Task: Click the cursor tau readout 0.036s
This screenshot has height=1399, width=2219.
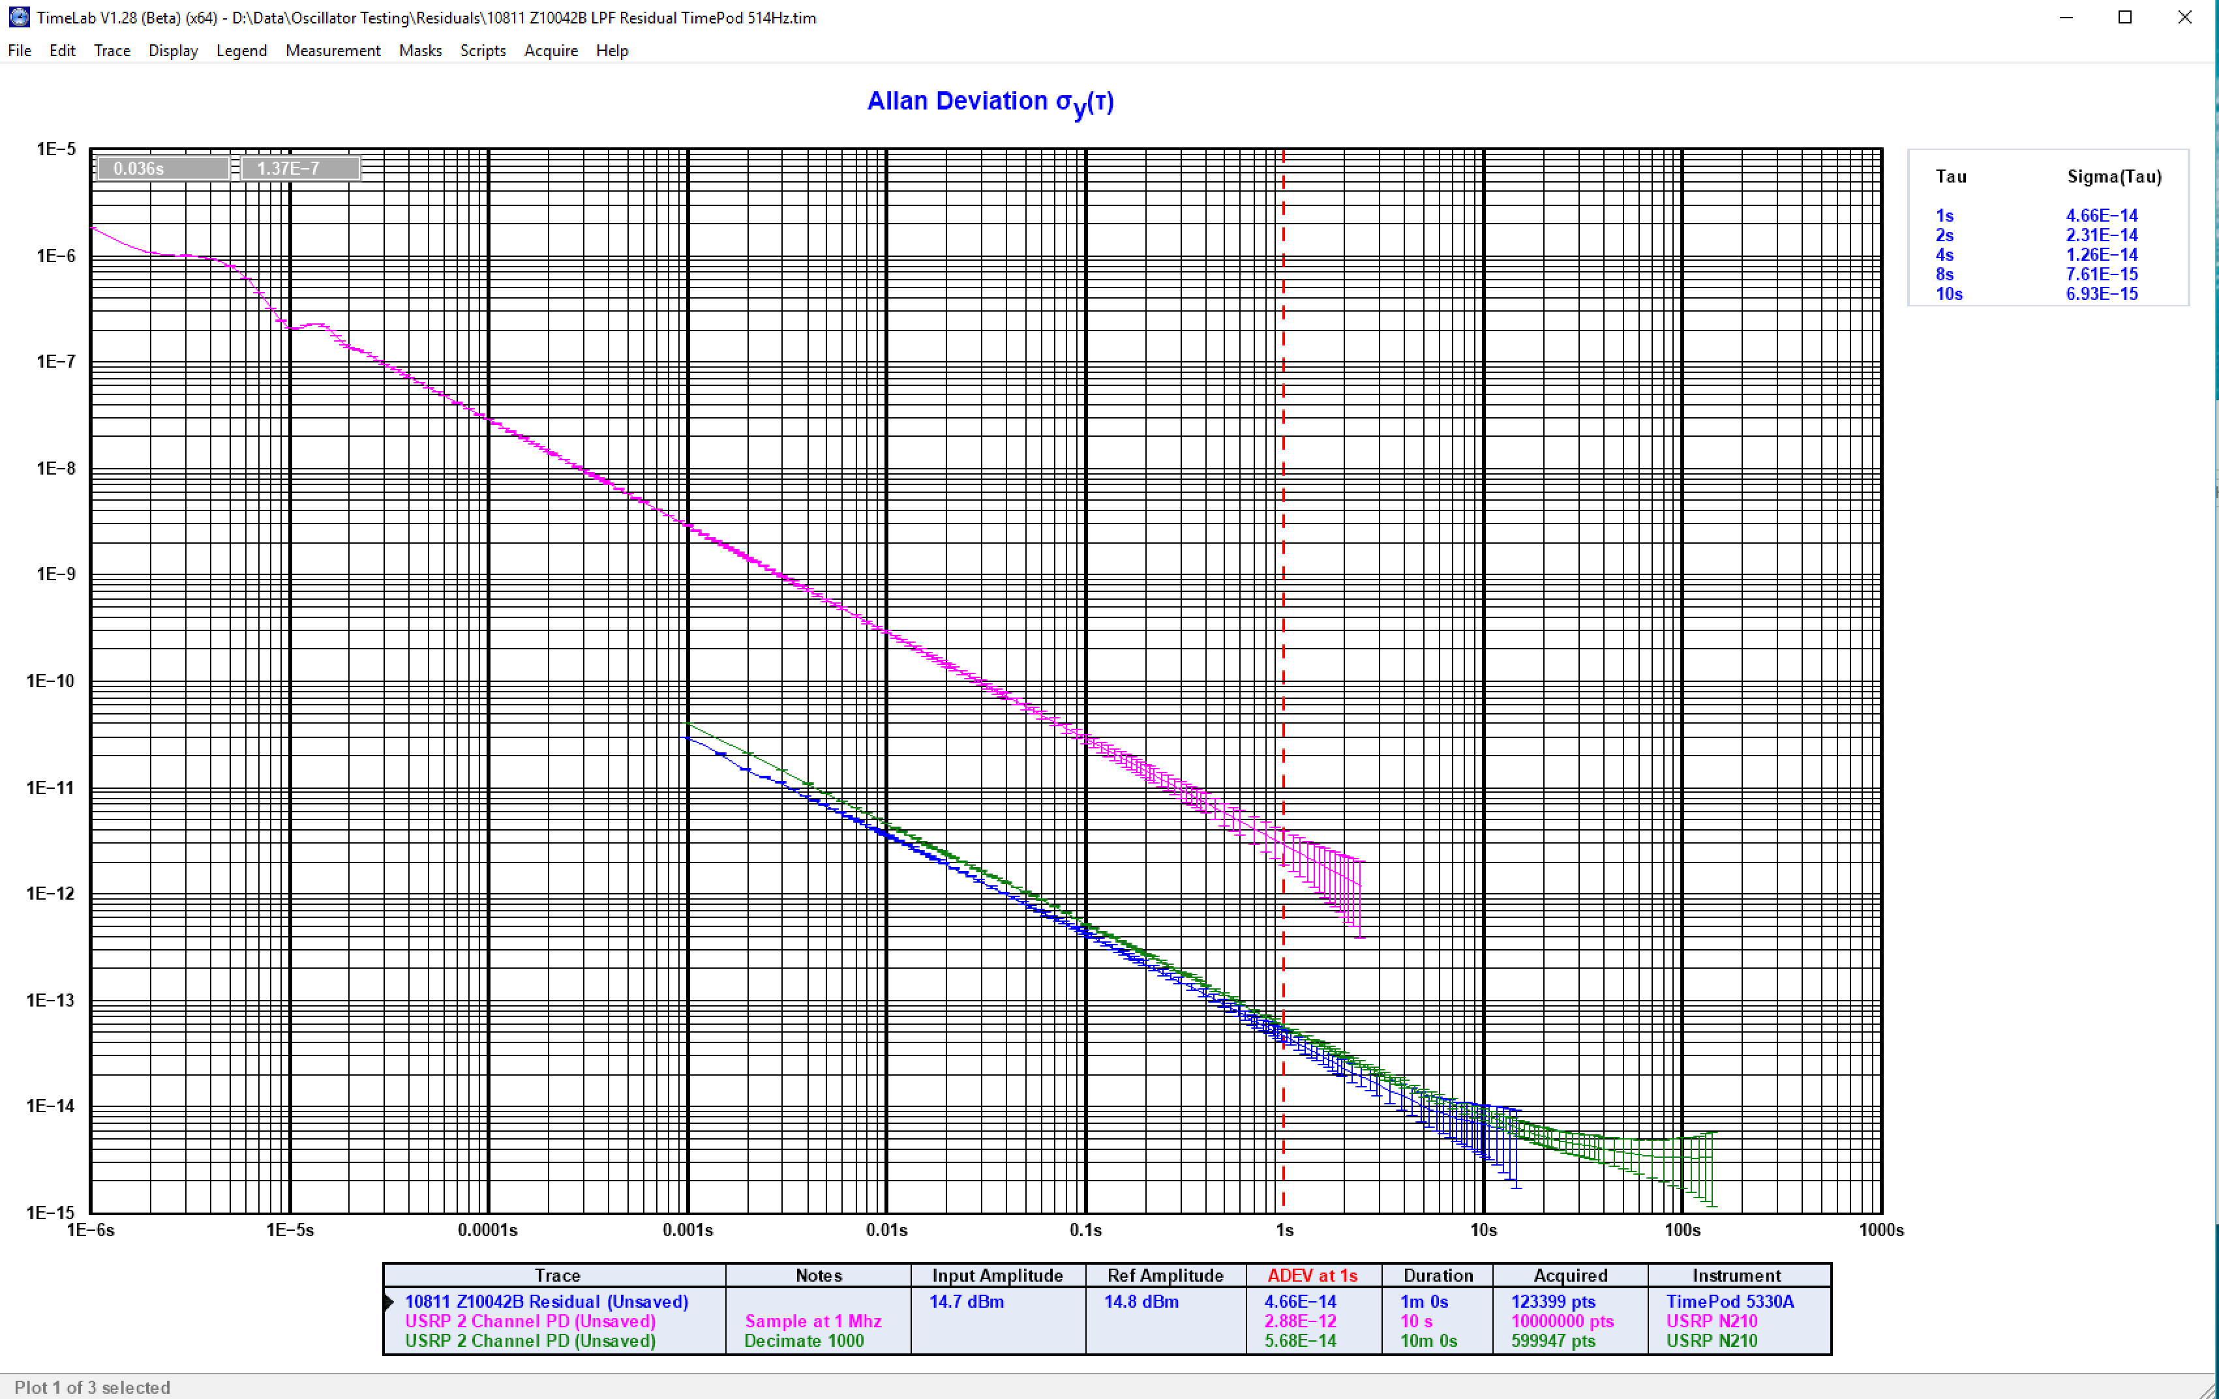Action: coord(163,168)
